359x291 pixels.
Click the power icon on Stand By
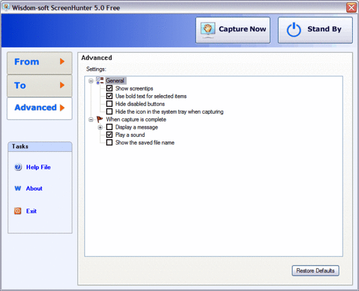(294, 30)
